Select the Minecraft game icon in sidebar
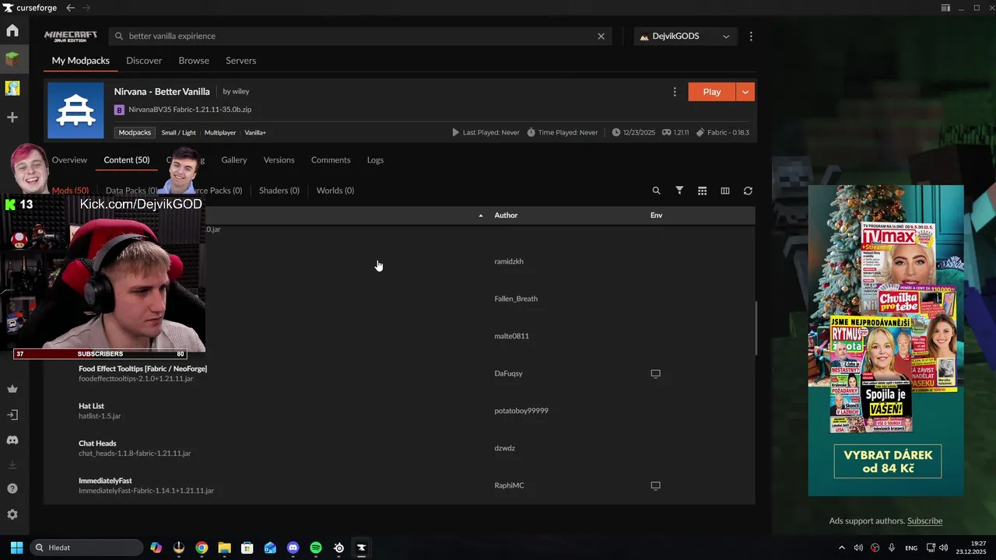996x560 pixels. tap(12, 59)
